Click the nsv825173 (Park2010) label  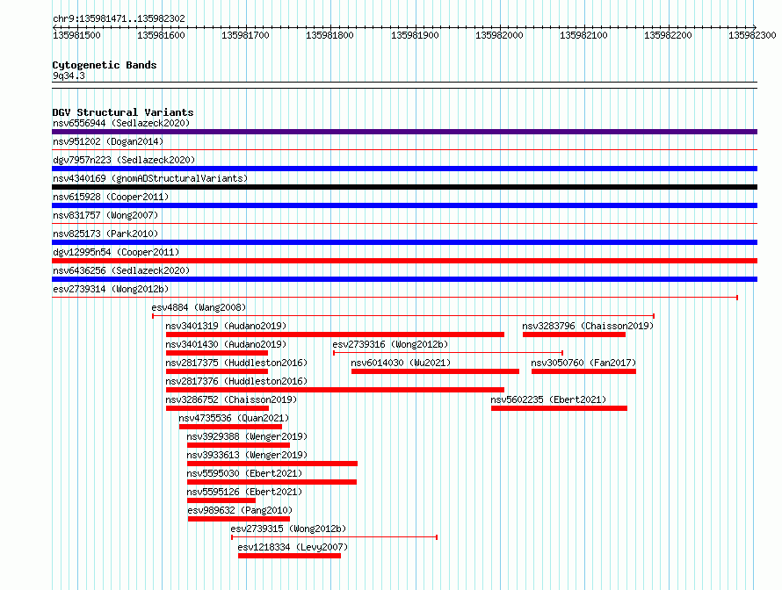point(105,234)
